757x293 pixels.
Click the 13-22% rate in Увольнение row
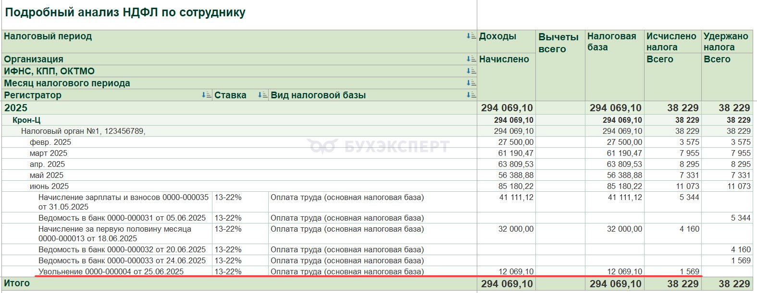click(228, 271)
